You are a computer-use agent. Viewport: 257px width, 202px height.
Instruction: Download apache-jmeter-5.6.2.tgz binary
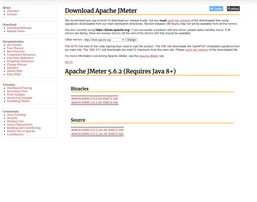tap(87, 98)
